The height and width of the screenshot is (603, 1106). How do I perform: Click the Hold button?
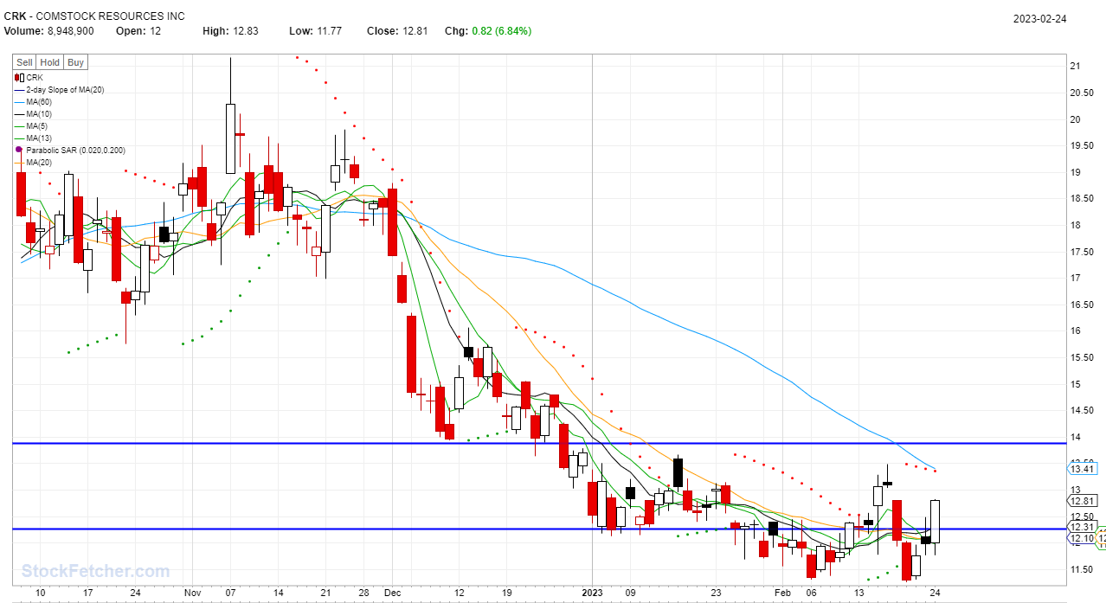[x=50, y=62]
